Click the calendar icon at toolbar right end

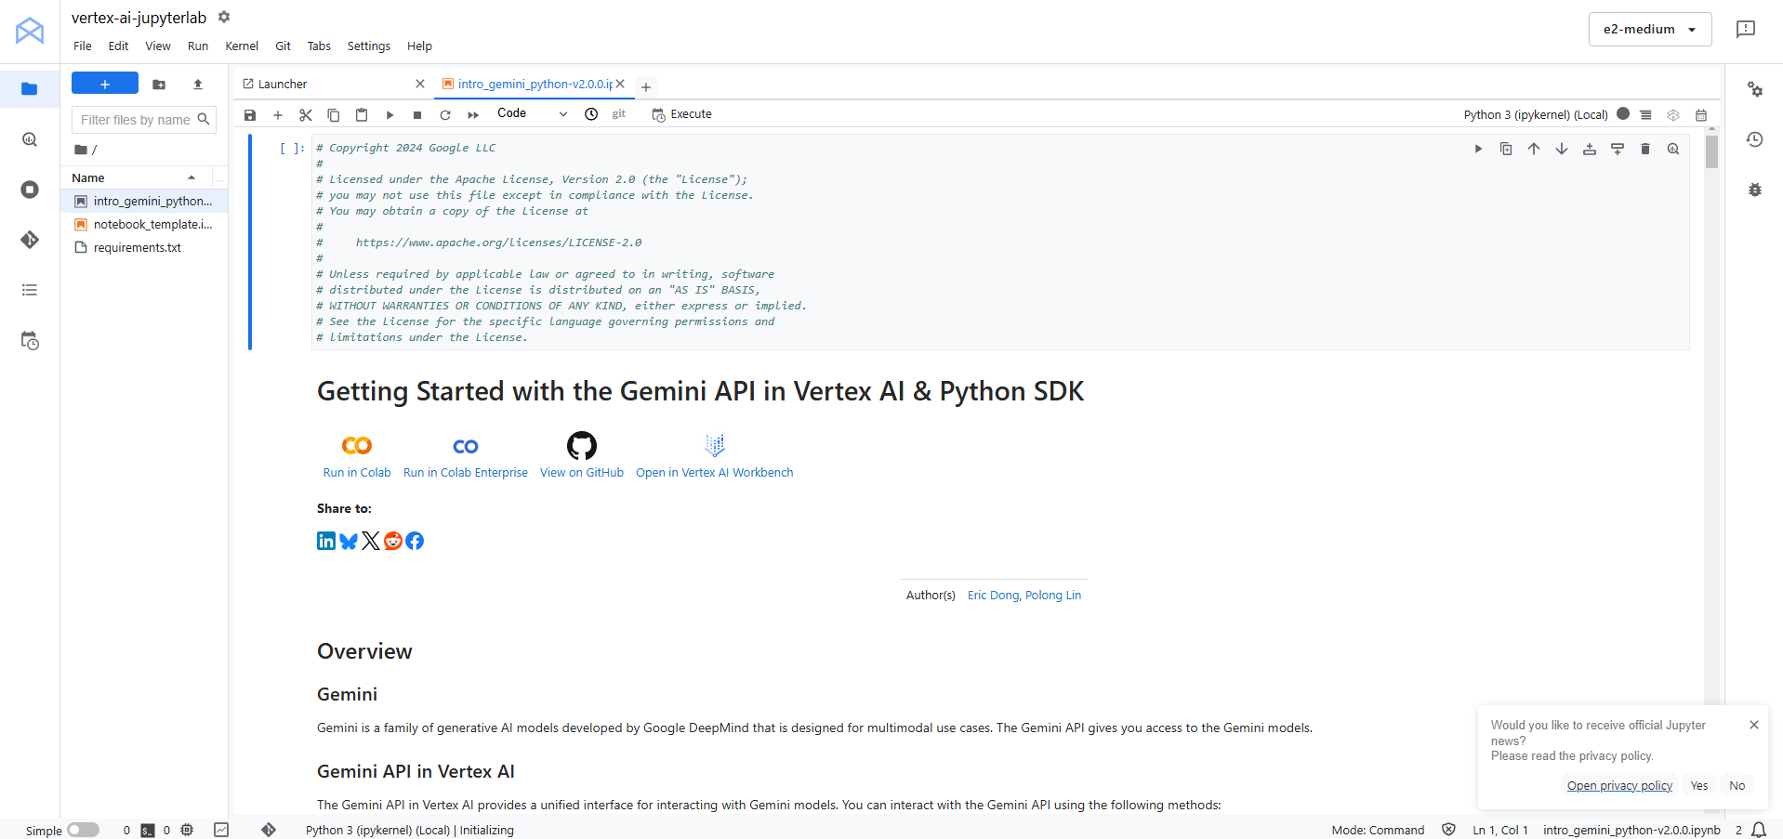click(1701, 115)
